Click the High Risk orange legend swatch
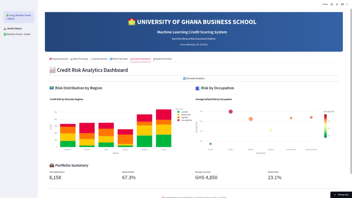The image size is (352, 198). point(178,117)
